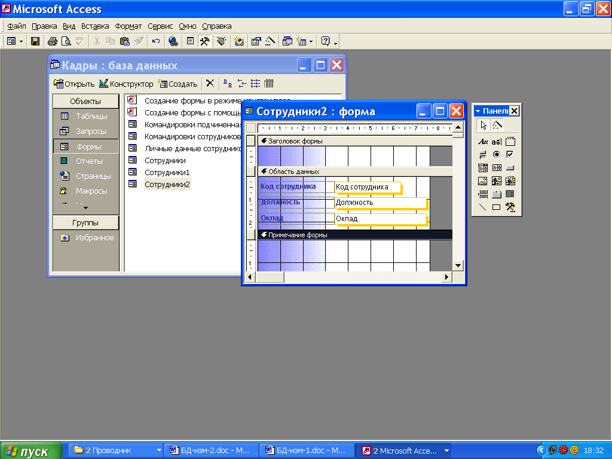
Task: Click Конструктор in the Кадры database window
Action: [x=126, y=84]
